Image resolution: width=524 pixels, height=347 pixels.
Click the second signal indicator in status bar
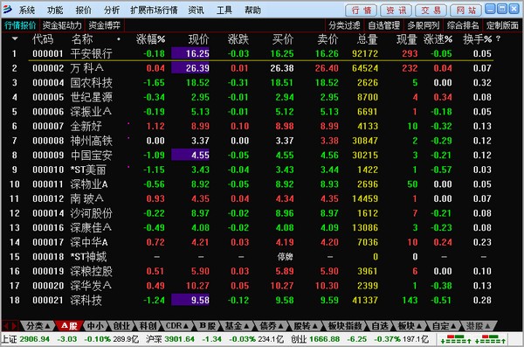pos(491,339)
